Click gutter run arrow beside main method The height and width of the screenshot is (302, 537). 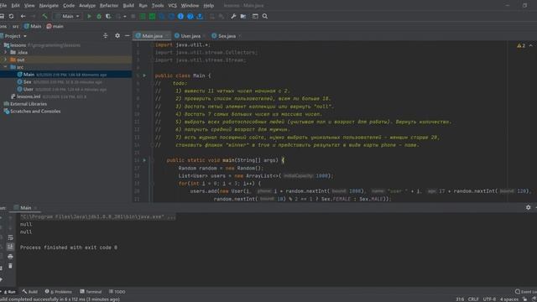click(144, 160)
